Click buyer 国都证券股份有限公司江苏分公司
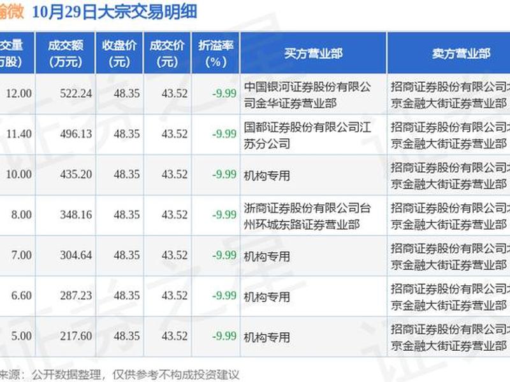This screenshot has height=382, width=510. [307, 136]
